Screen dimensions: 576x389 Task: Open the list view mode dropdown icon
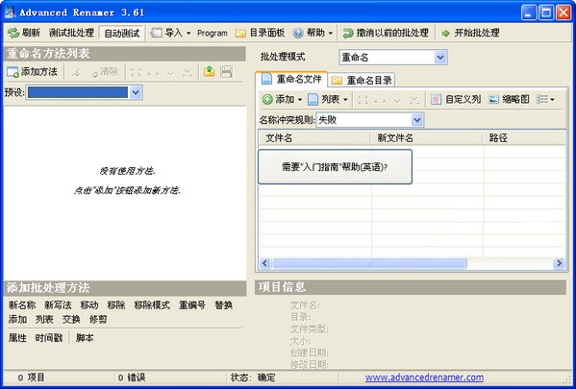[x=545, y=100]
